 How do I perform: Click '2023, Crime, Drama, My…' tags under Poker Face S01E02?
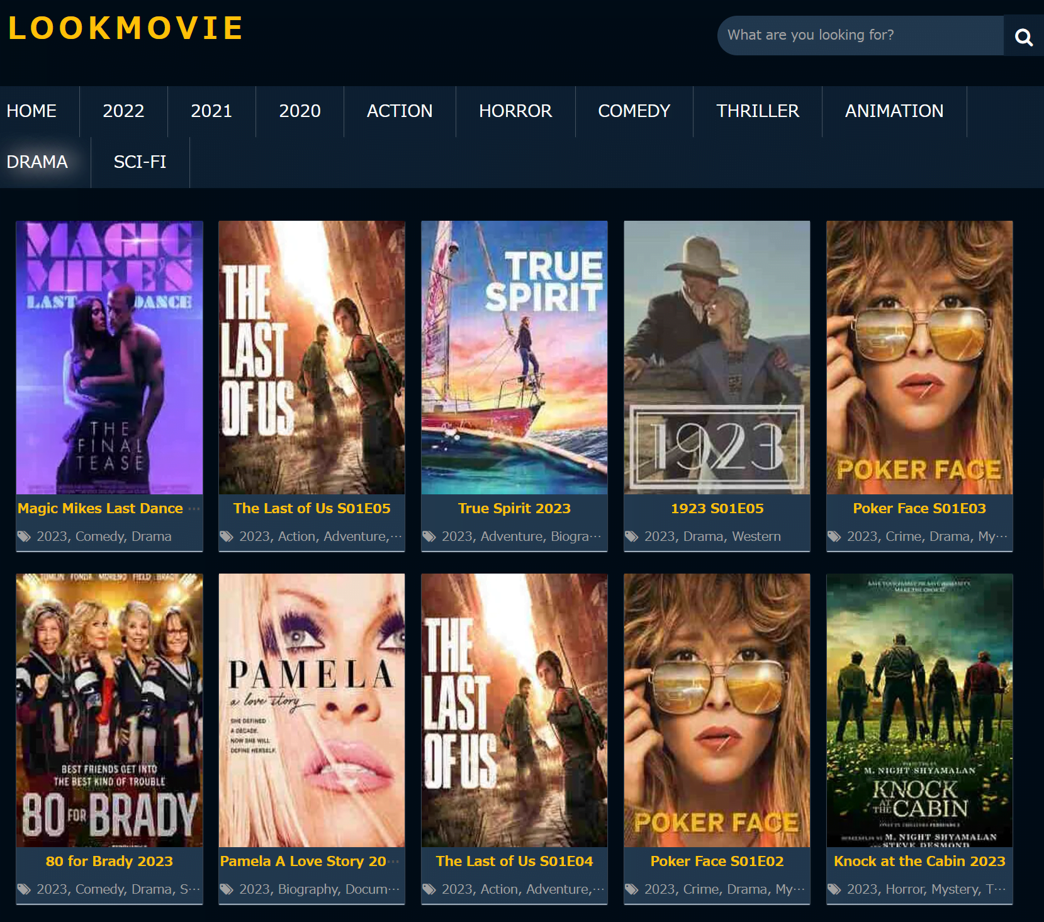click(724, 889)
